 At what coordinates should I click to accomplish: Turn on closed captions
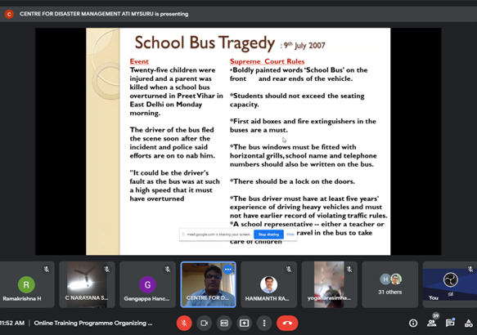click(224, 323)
